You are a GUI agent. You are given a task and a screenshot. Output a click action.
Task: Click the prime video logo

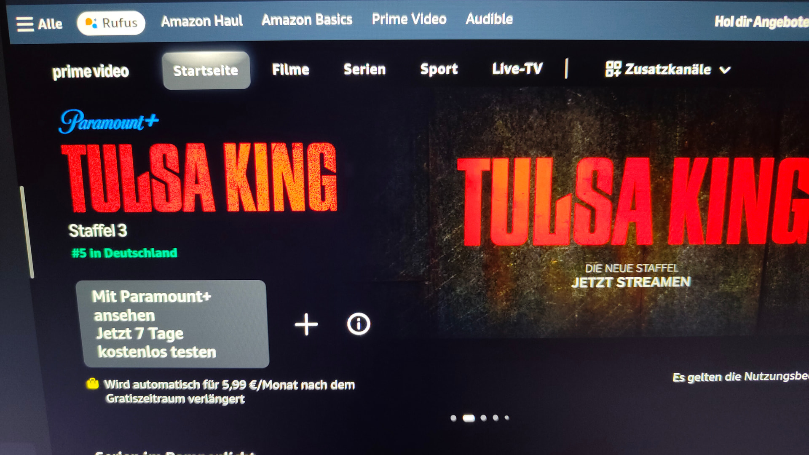90,72
